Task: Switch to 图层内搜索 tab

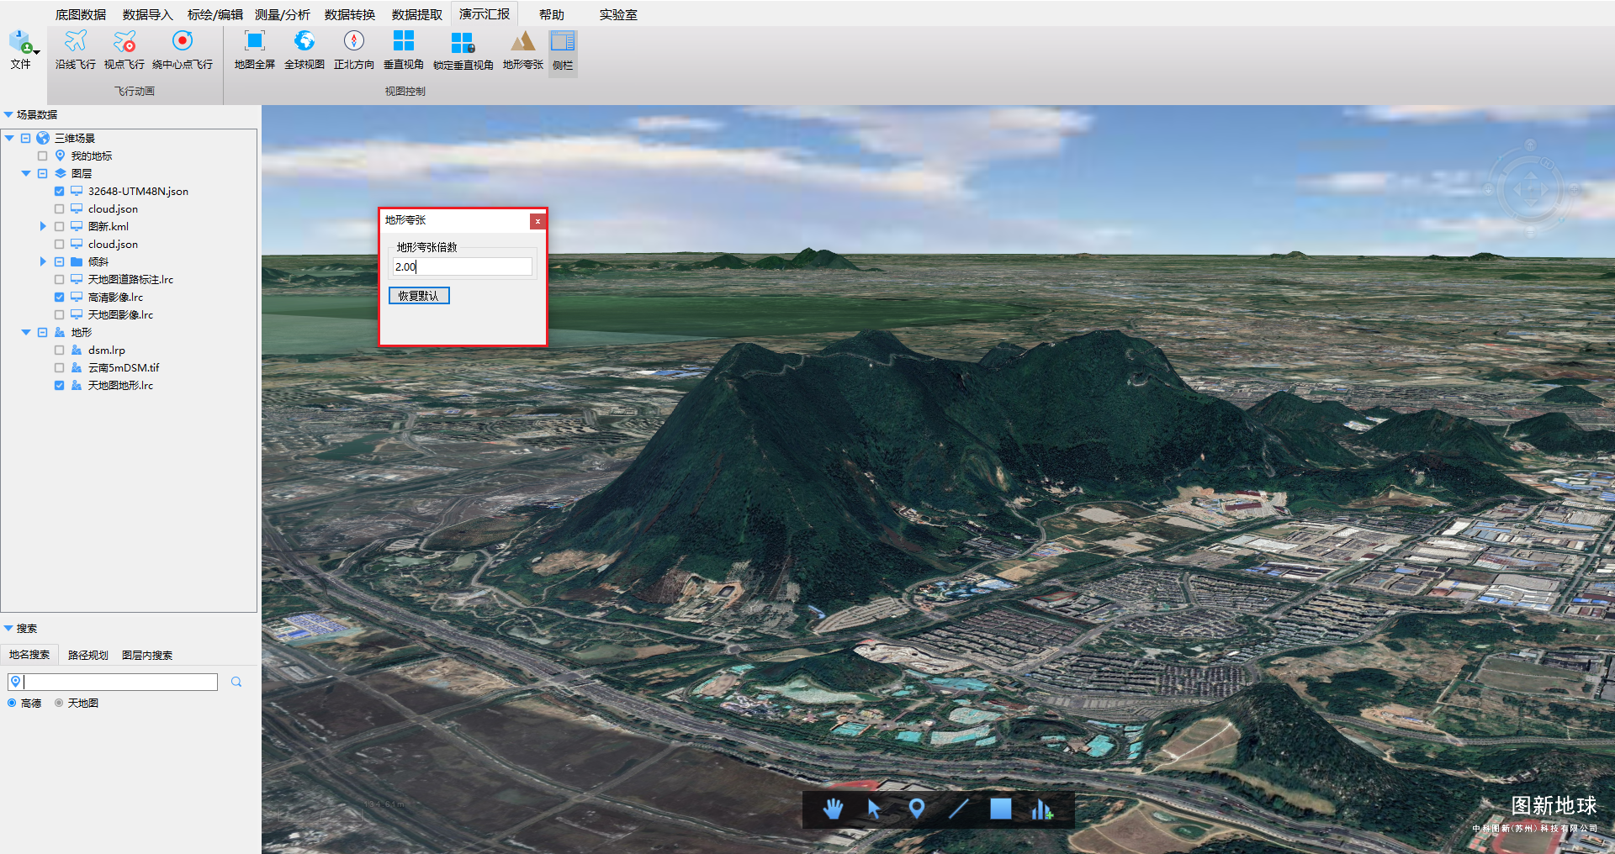Action: [x=147, y=655]
